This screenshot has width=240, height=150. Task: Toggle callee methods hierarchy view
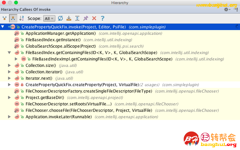coord(13,18)
